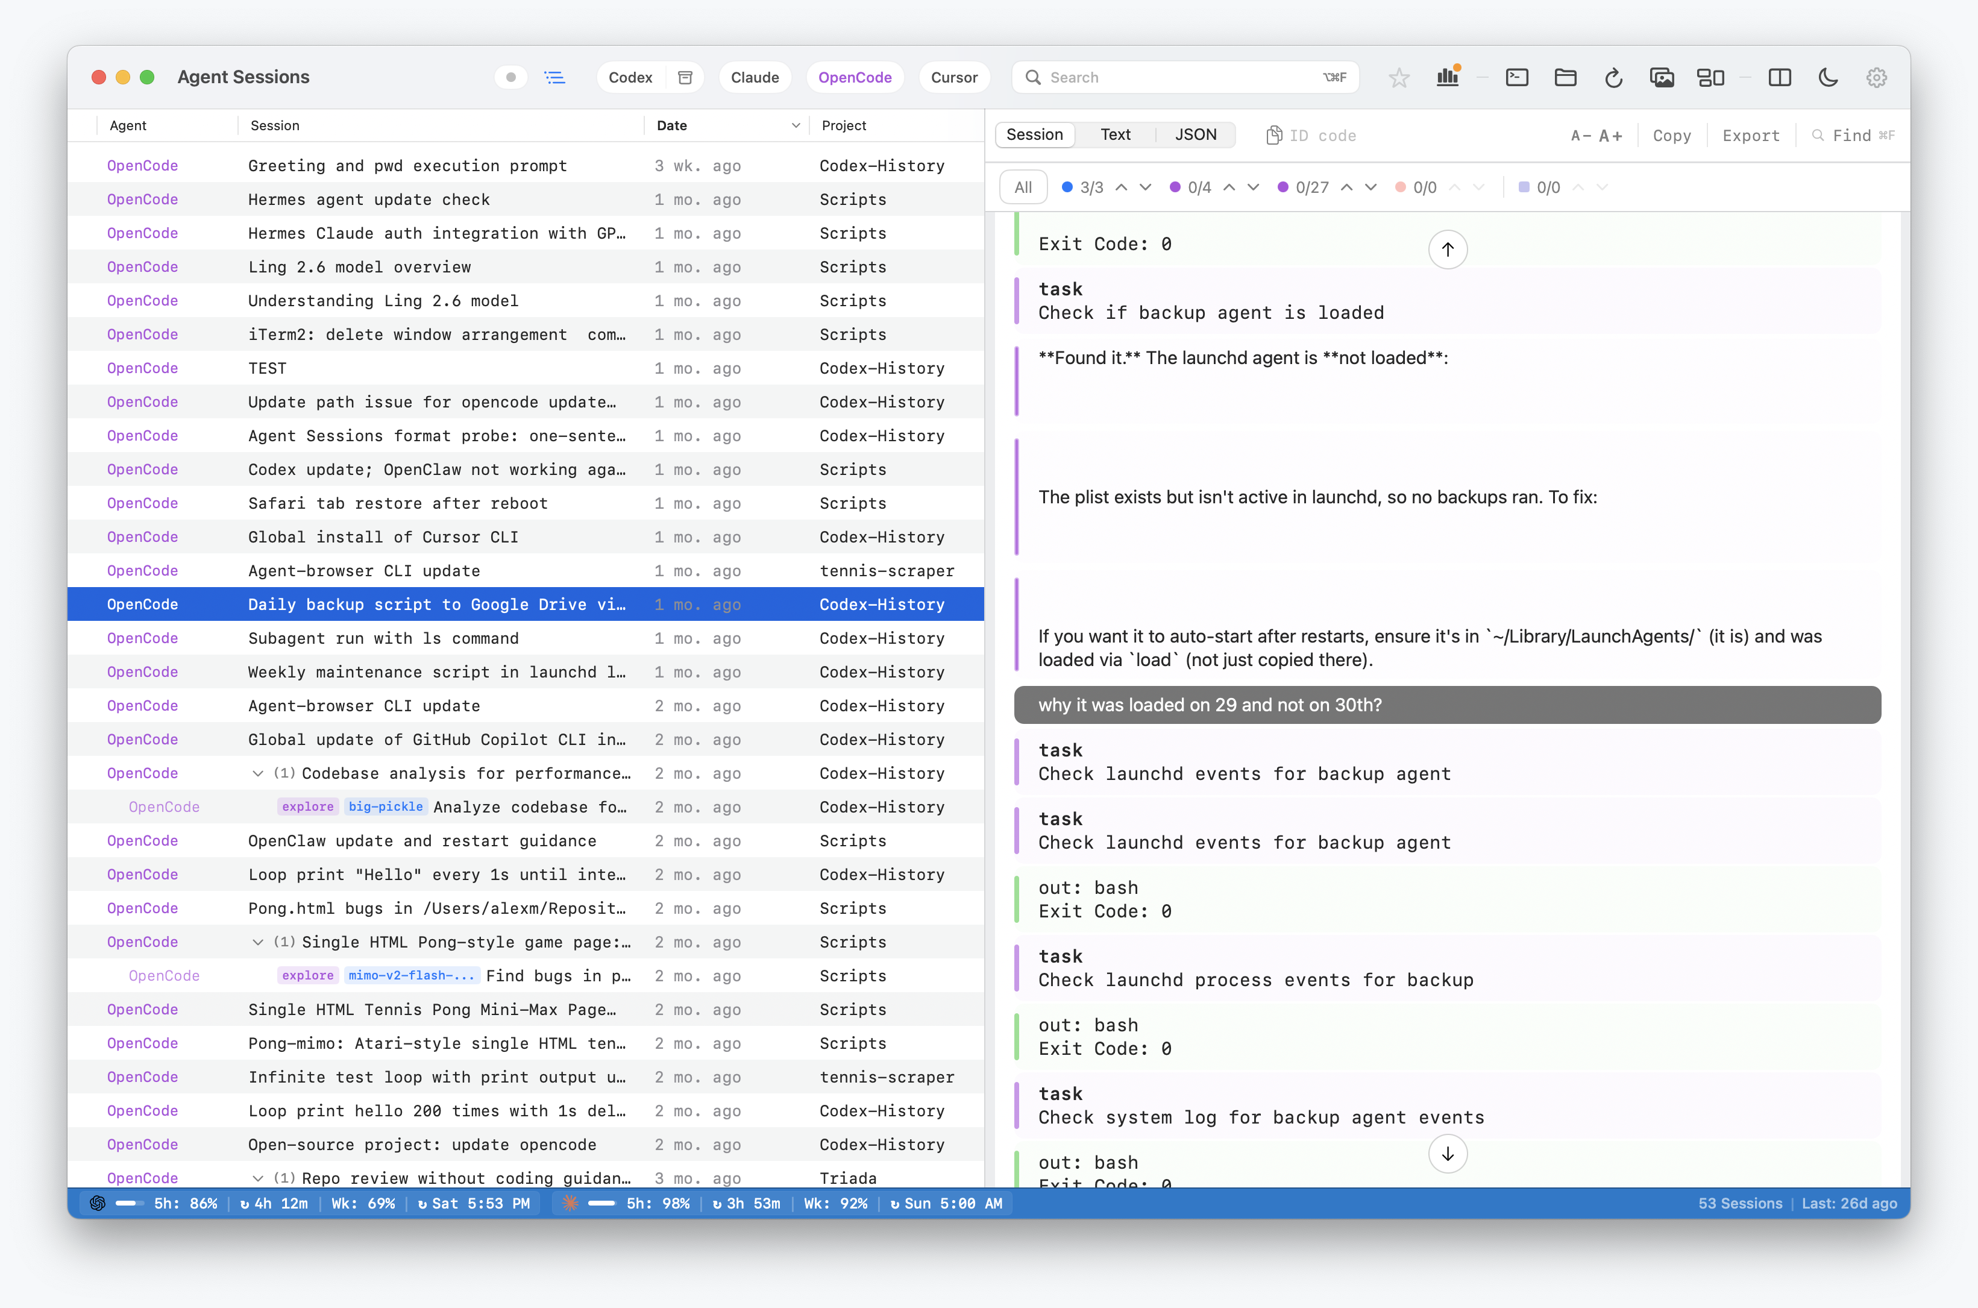
Task: Toggle the 0/27 message type filter
Action: click(1304, 187)
